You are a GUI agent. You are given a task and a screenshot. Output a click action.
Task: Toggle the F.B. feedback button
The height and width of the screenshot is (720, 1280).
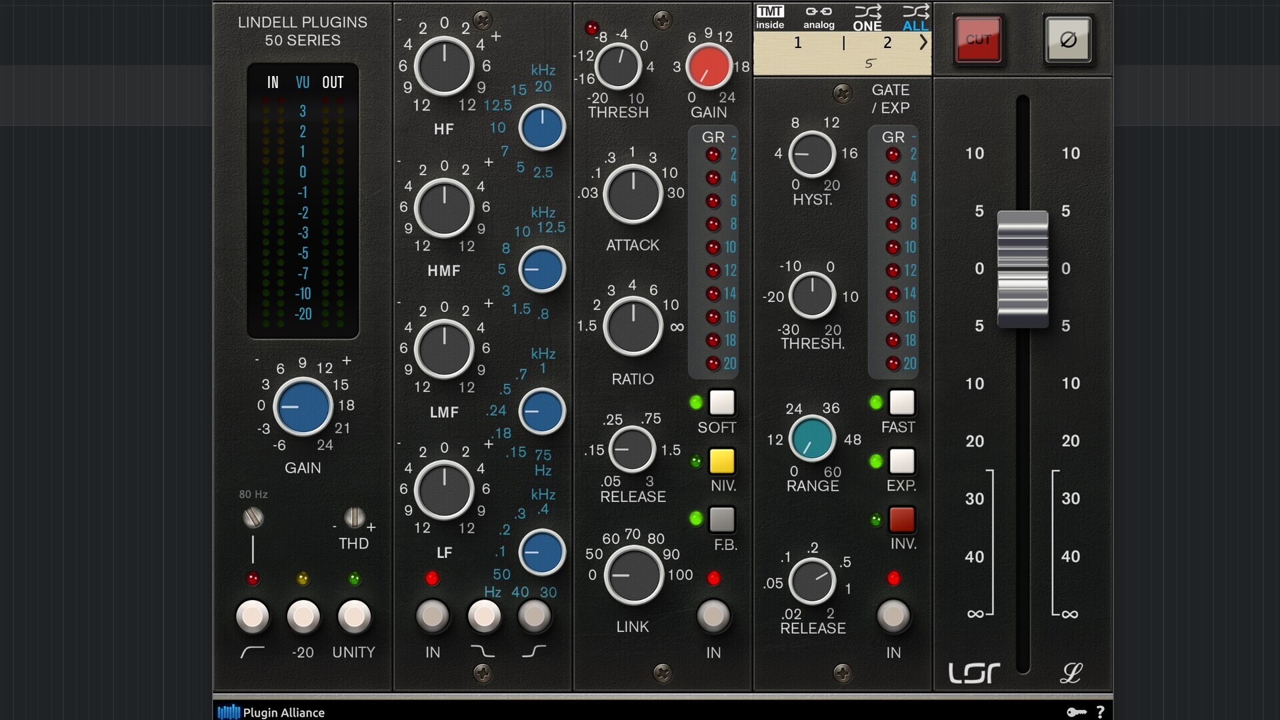(x=722, y=520)
